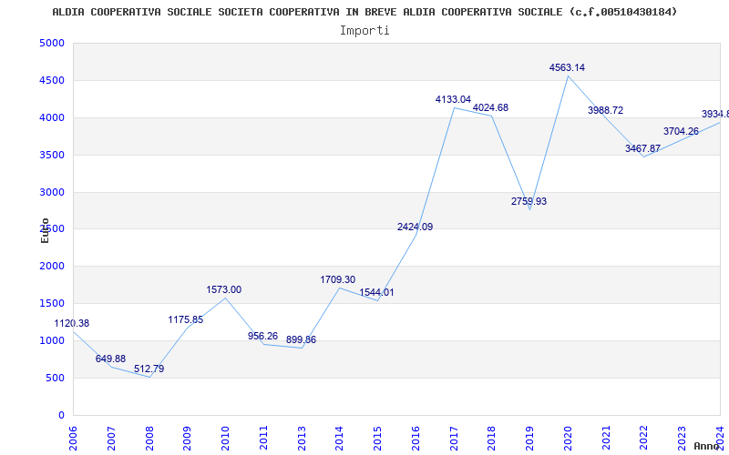The width and height of the screenshot is (729, 455).
Task: Click the x-axis year label 2009
Action: pos(188,439)
